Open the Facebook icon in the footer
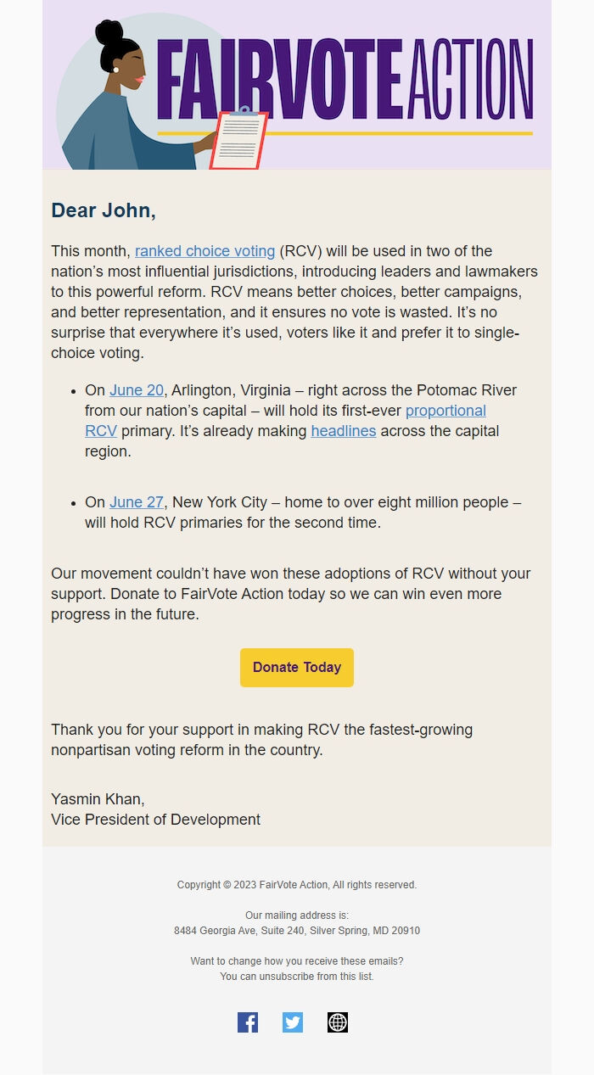The width and height of the screenshot is (594, 1075). (249, 1022)
